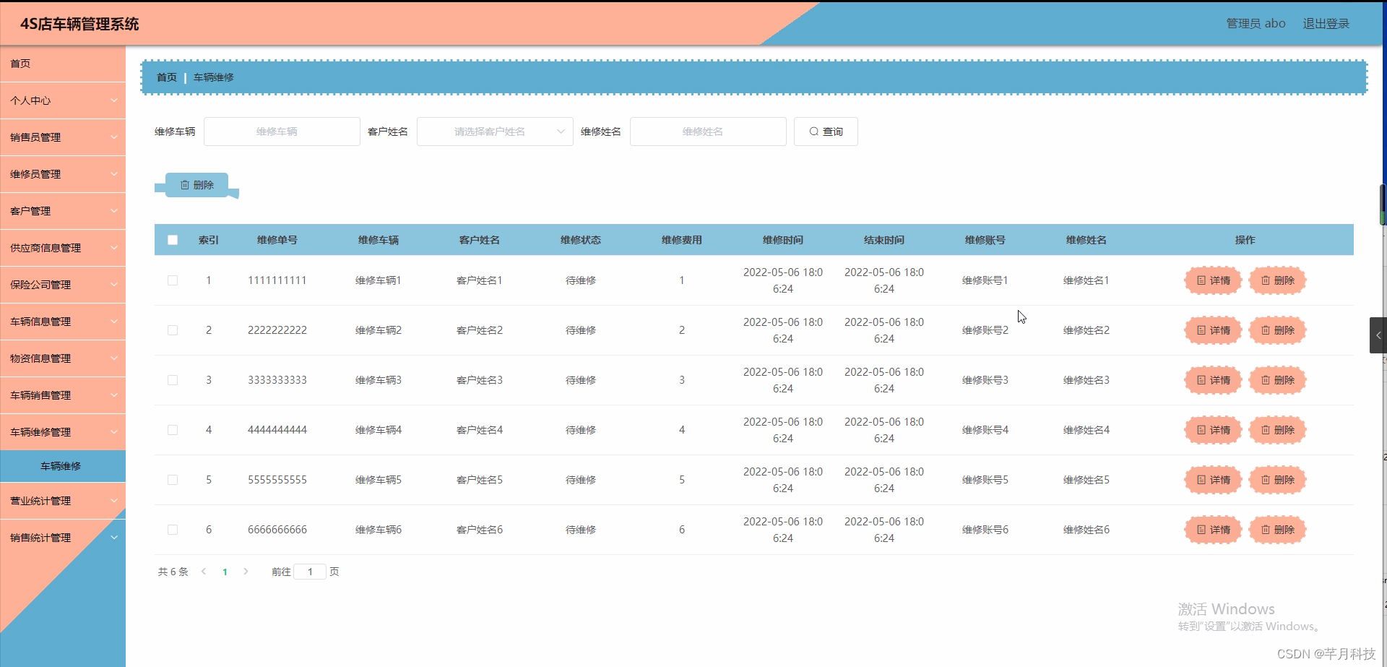Image resolution: width=1387 pixels, height=667 pixels.
Task: View 详情 for 维修账号4's record
Action: point(1212,429)
